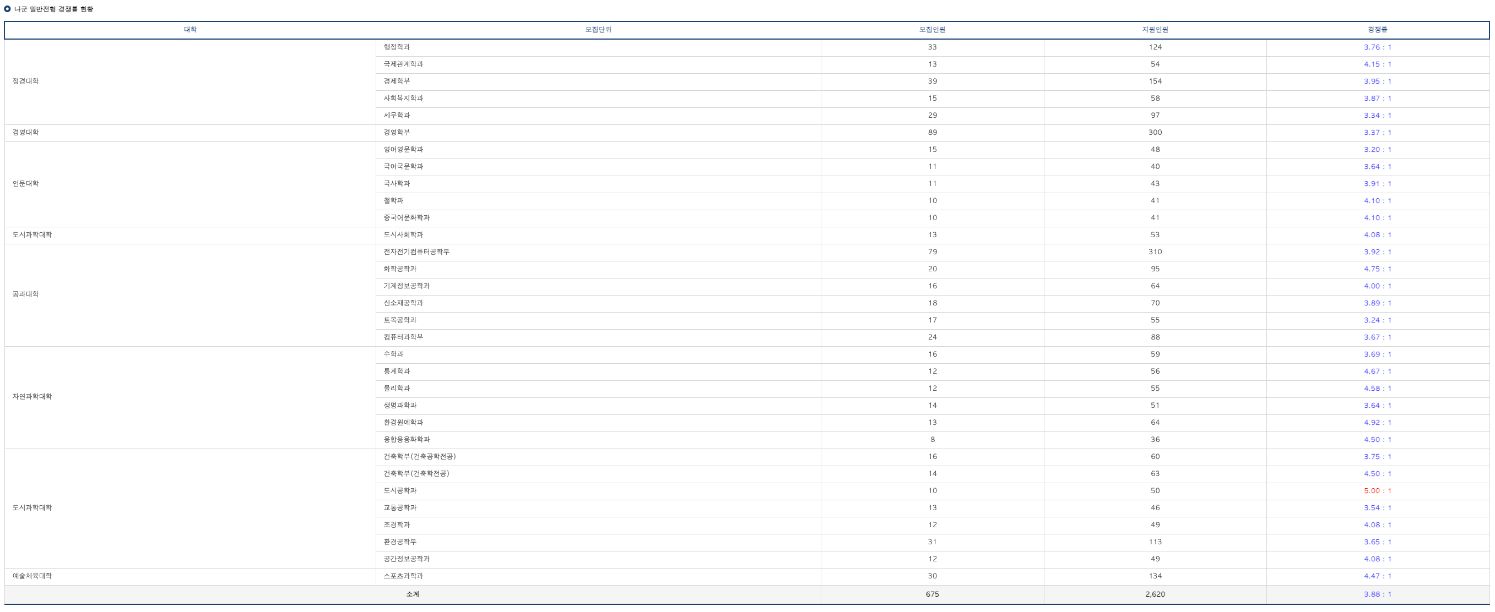
Task: Click the 2,620 total applicants cell
Action: pyautogui.click(x=1155, y=594)
